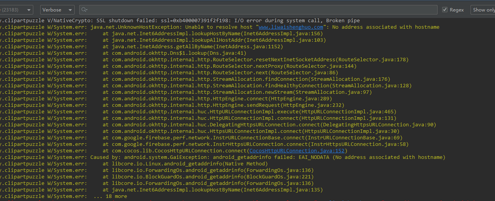Image resolution: width=495 pixels, height=201 pixels.
Task: Click the InetAddress.getAllByName(InetAddress.java:1152) line
Action: [x=142, y=47]
